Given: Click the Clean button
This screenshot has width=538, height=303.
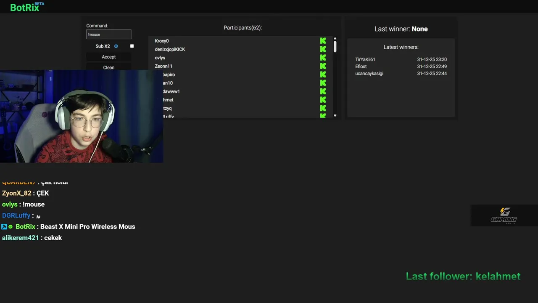Looking at the screenshot, I should tap(109, 67).
